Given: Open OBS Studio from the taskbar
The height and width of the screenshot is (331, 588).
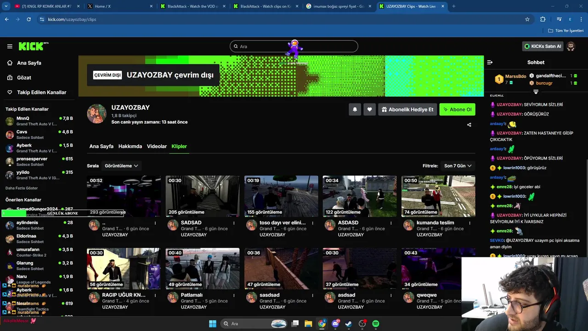Looking at the screenshot, I should click(362, 324).
